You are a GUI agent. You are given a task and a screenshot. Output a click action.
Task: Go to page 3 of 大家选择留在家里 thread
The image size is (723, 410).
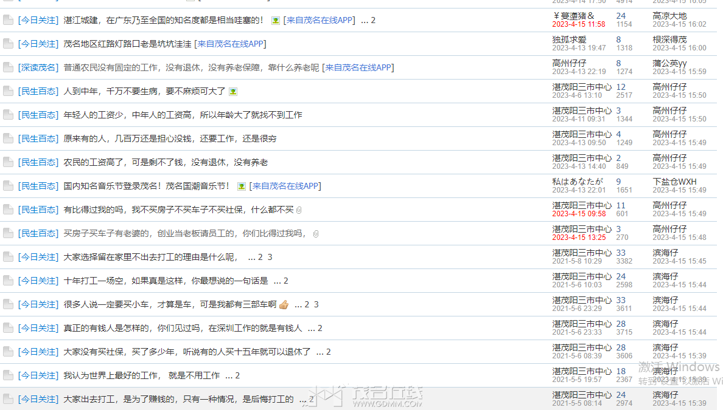[x=270, y=257]
